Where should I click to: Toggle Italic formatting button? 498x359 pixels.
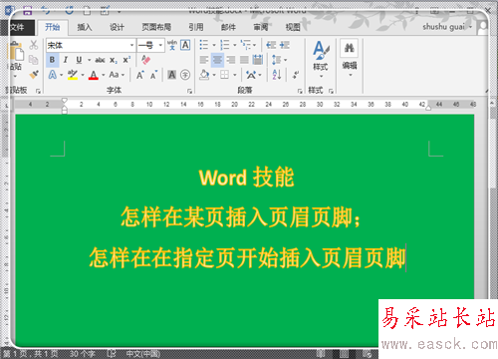(66, 60)
